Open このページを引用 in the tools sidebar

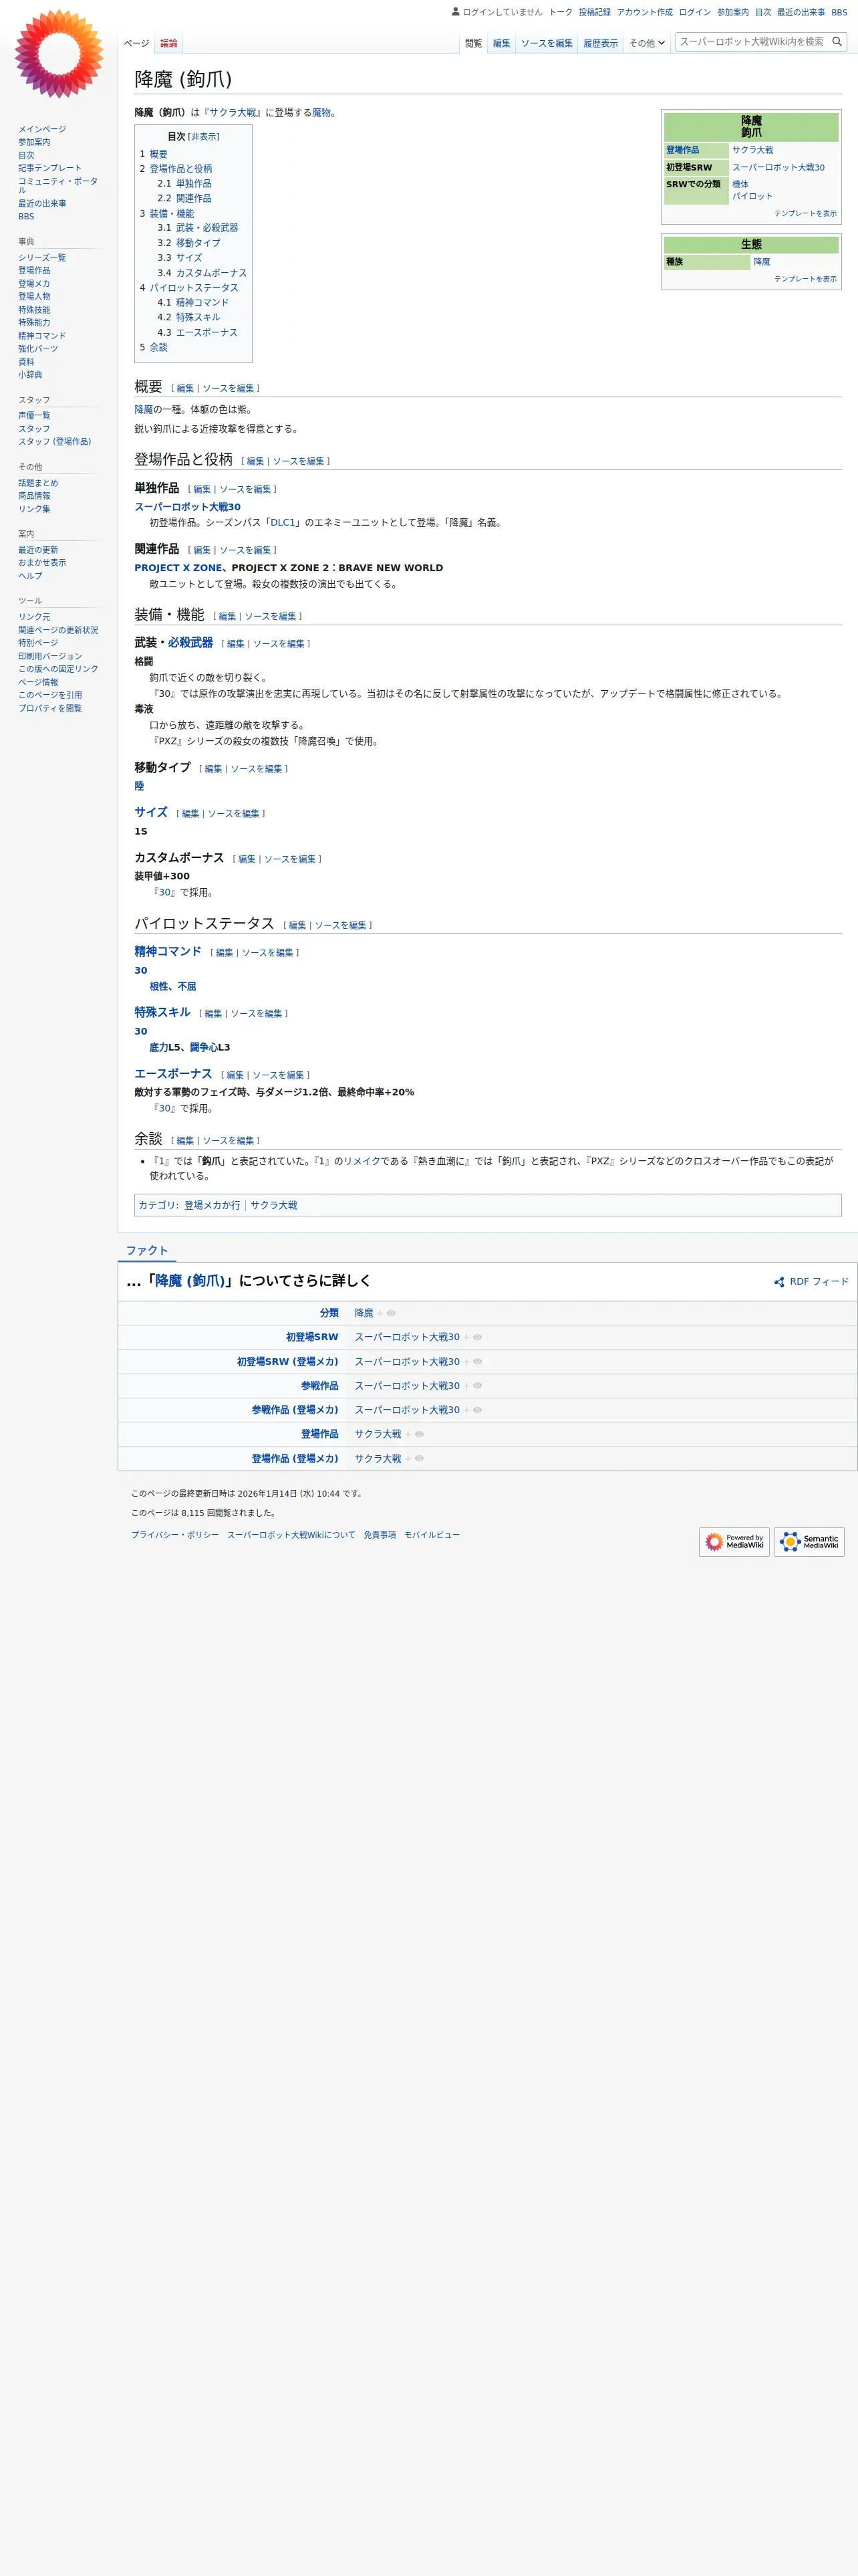pos(50,695)
